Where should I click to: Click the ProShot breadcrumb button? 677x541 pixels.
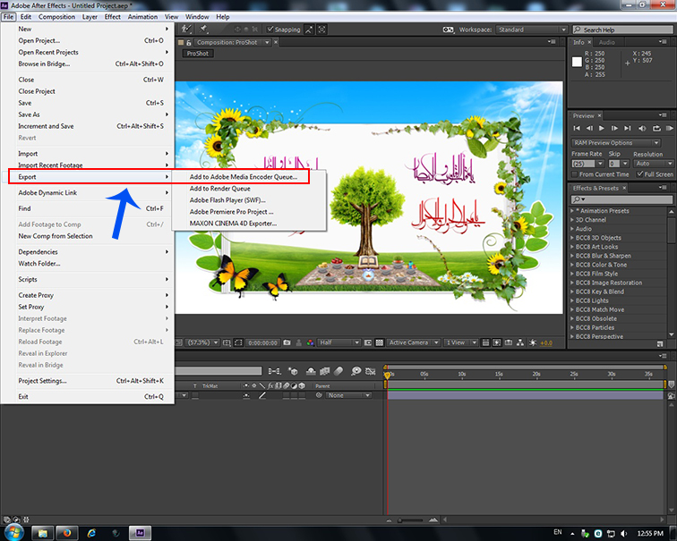198,54
